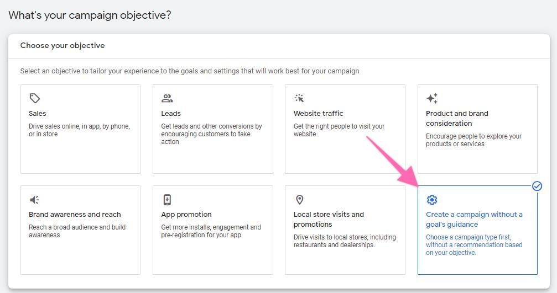Click the Leads people icon
The image size is (557, 293).
tap(167, 98)
